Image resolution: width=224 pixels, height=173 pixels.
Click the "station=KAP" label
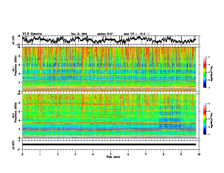pyautogui.click(x=105, y=34)
